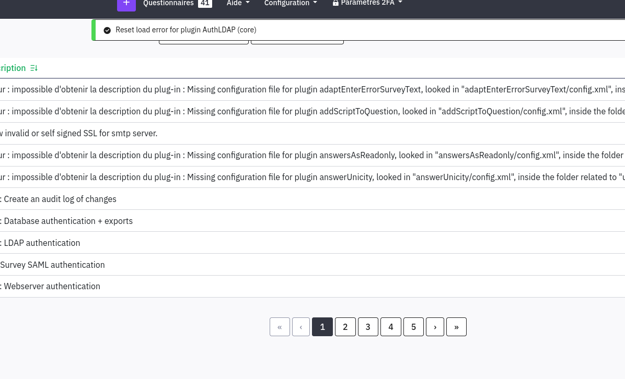Open the Questionnaires menu item
Viewport: 625px width, 379px height.
point(168,4)
